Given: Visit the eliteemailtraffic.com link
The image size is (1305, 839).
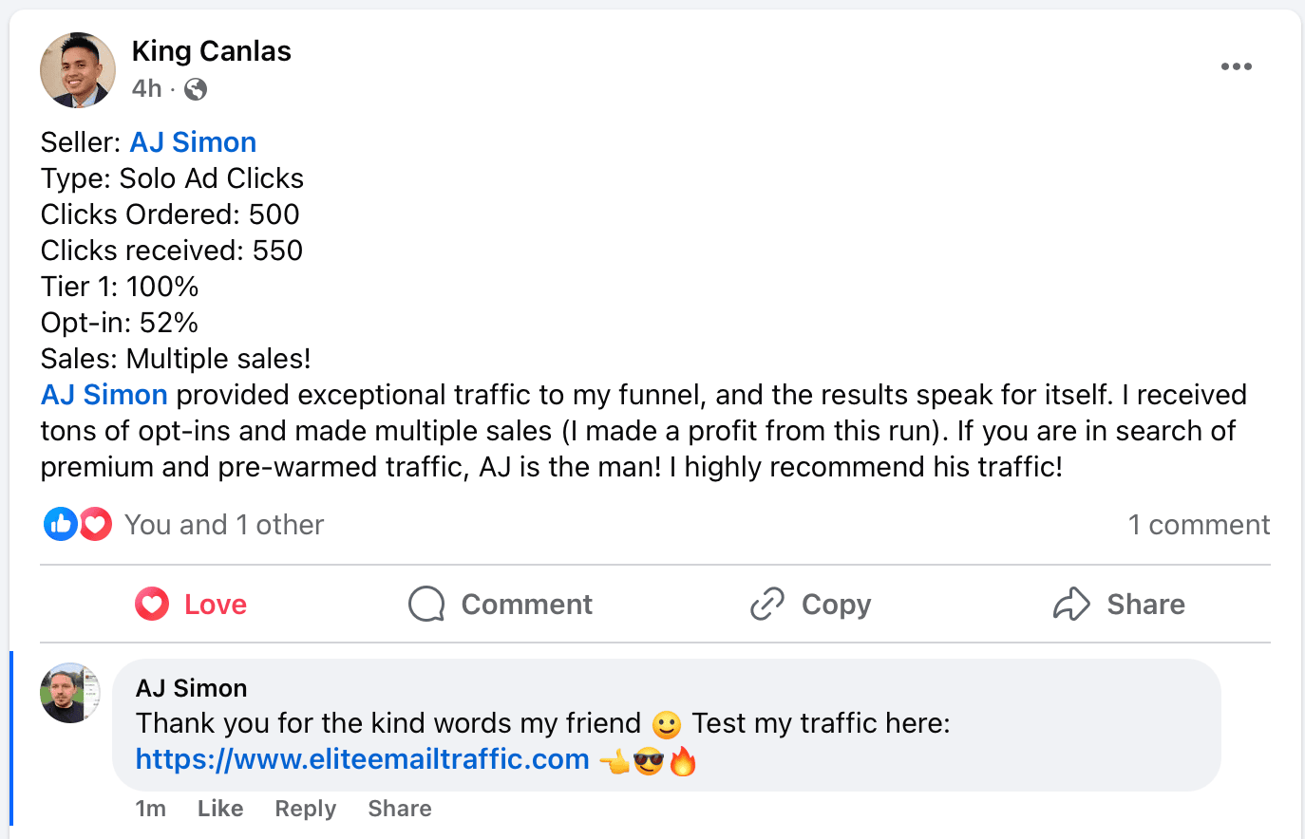Looking at the screenshot, I should click(x=362, y=759).
